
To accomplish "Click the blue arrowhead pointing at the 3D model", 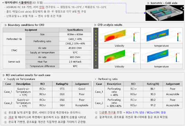I will click(145, 13).
